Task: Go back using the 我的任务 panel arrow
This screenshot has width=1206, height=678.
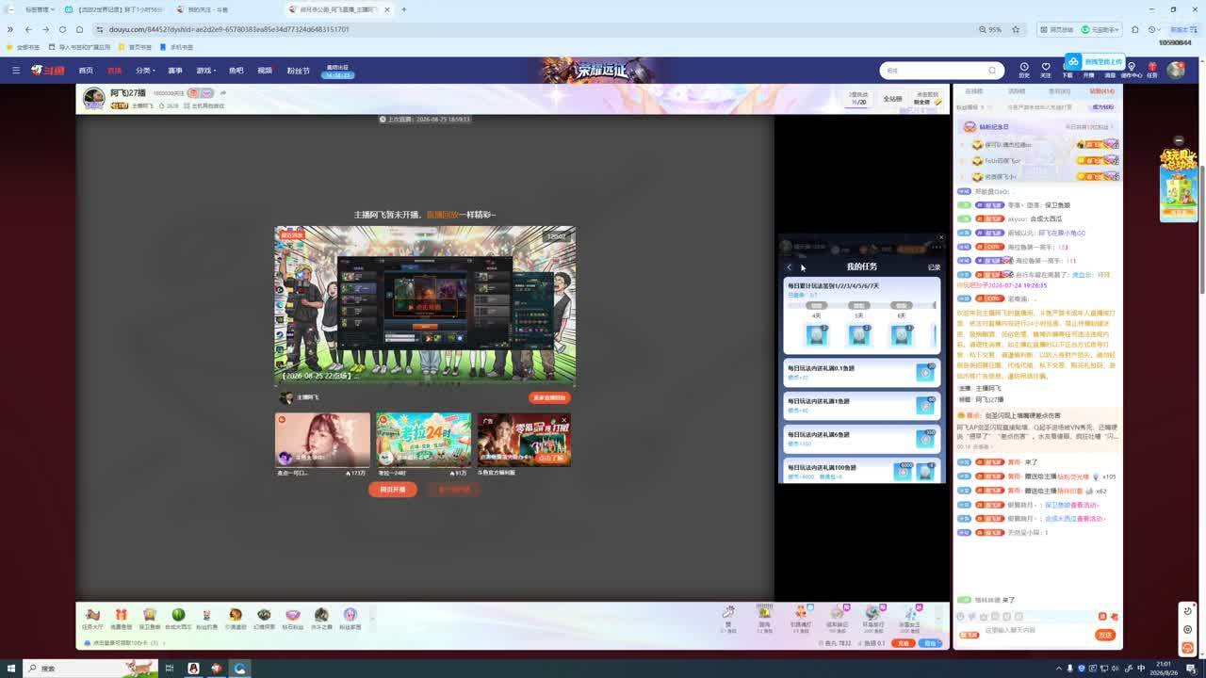Action: 790,267
